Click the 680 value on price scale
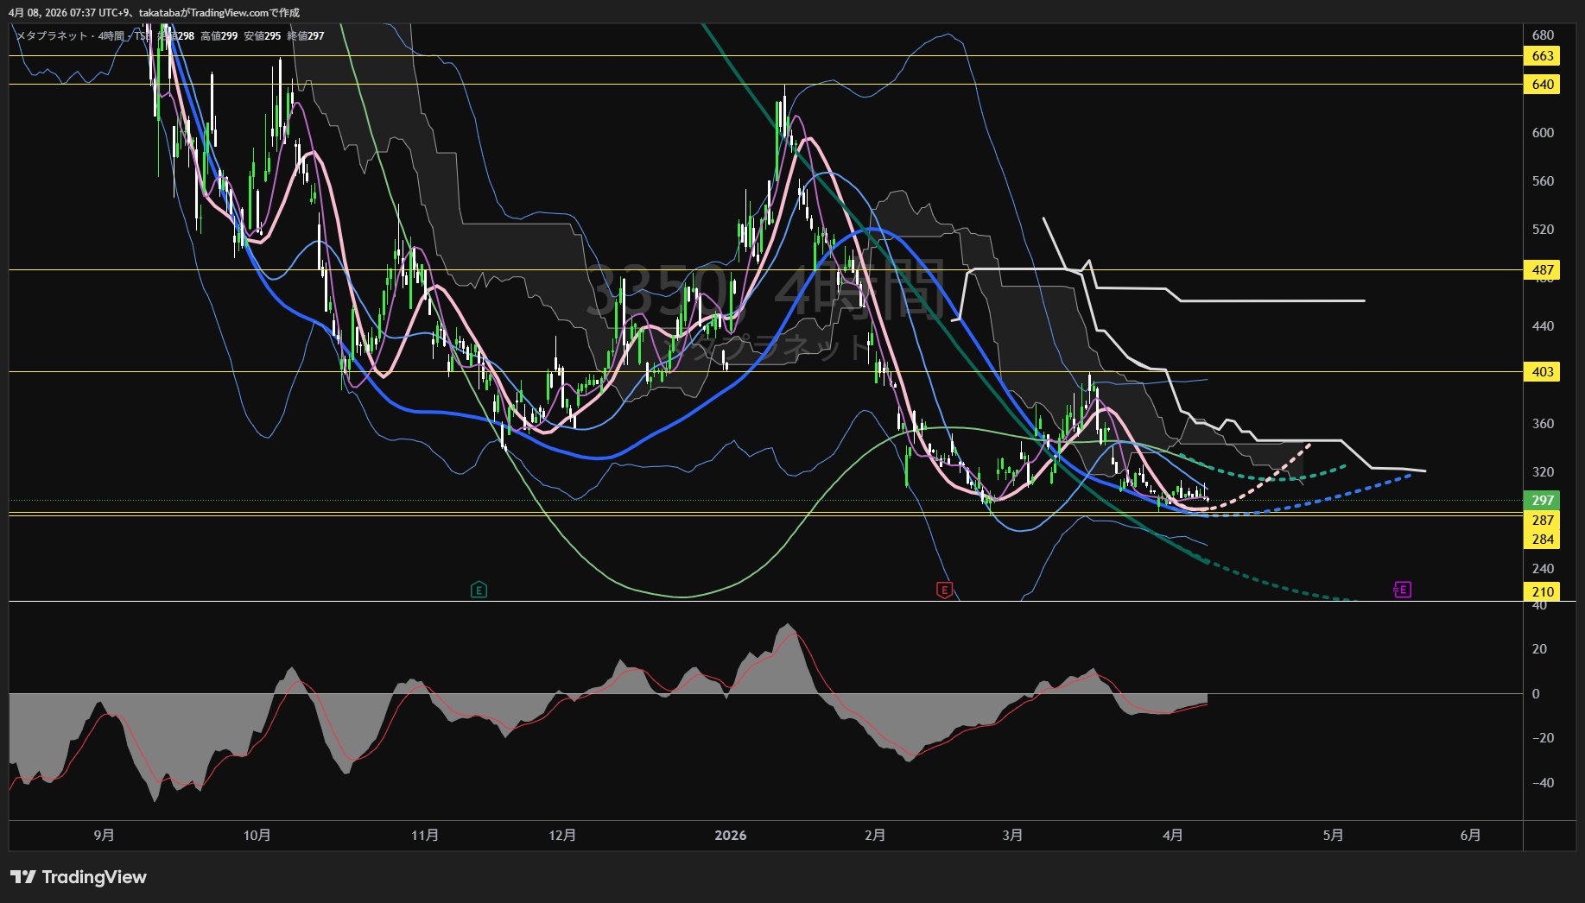This screenshot has height=903, width=1585. click(x=1543, y=35)
